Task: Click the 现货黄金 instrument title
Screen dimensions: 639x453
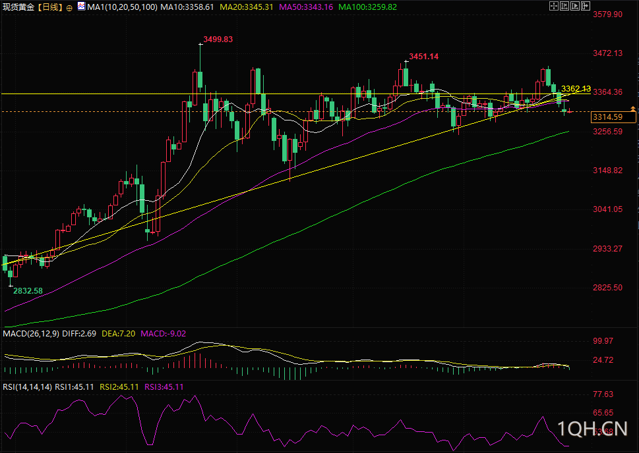Action: point(18,7)
